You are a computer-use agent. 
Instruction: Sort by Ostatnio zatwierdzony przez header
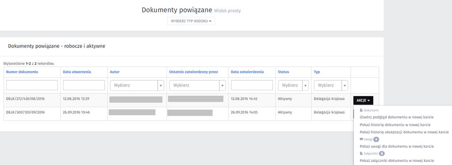194,72
